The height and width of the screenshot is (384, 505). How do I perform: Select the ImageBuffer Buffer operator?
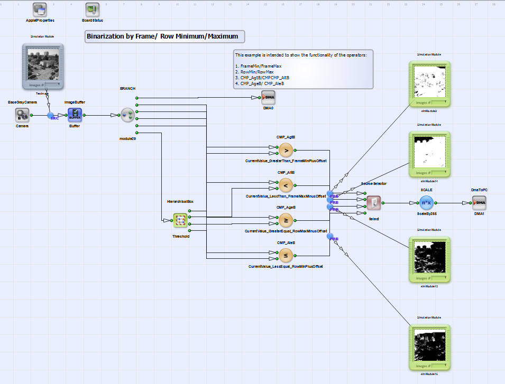tap(75, 115)
